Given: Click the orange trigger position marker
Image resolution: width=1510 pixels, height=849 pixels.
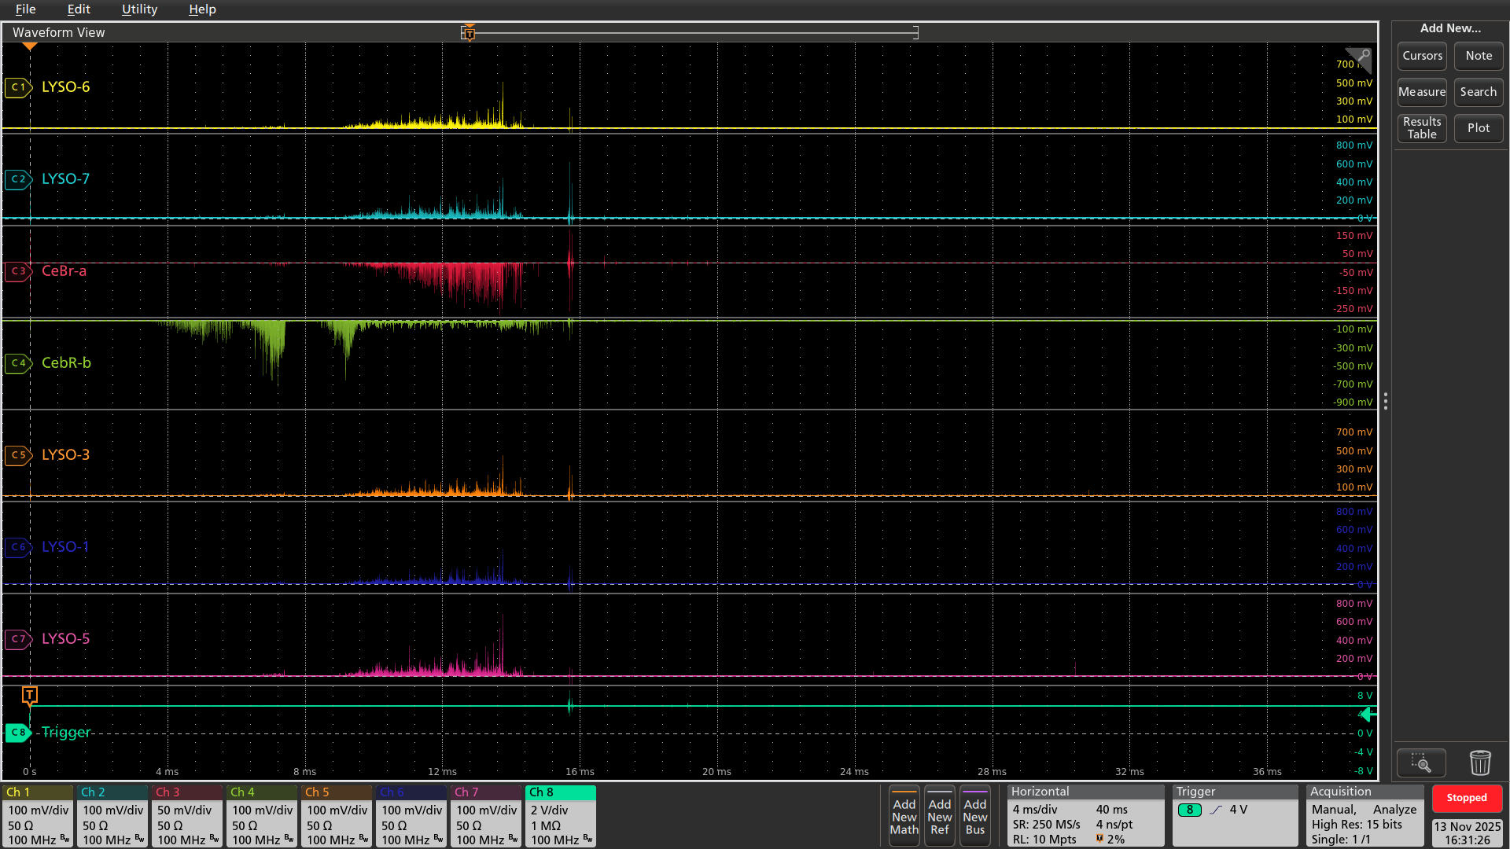Looking at the screenshot, I should [x=30, y=695].
